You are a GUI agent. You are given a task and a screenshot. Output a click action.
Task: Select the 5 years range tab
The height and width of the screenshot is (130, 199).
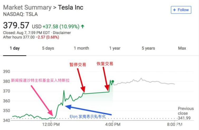pos(148,48)
